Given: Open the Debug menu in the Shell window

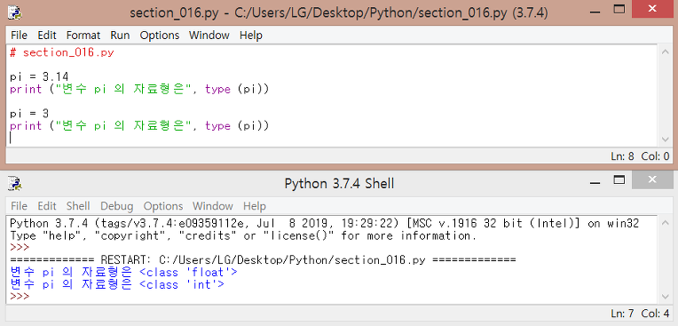Looking at the screenshot, I should pyautogui.click(x=117, y=206).
